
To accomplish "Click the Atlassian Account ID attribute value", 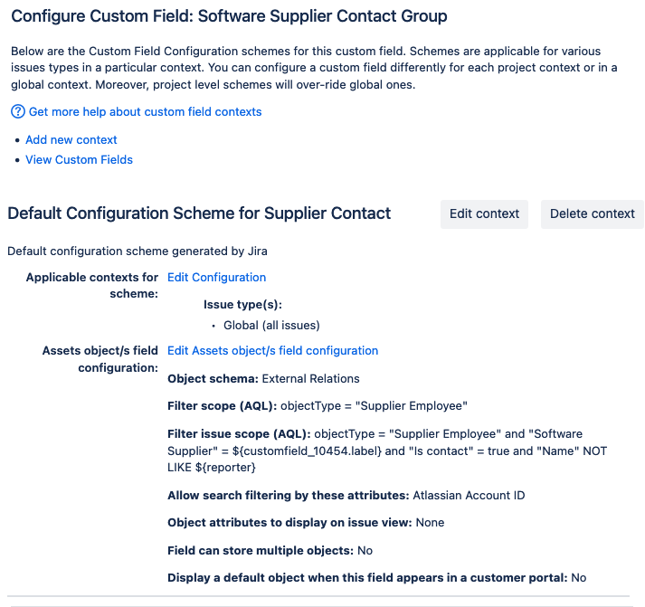I will click(469, 495).
